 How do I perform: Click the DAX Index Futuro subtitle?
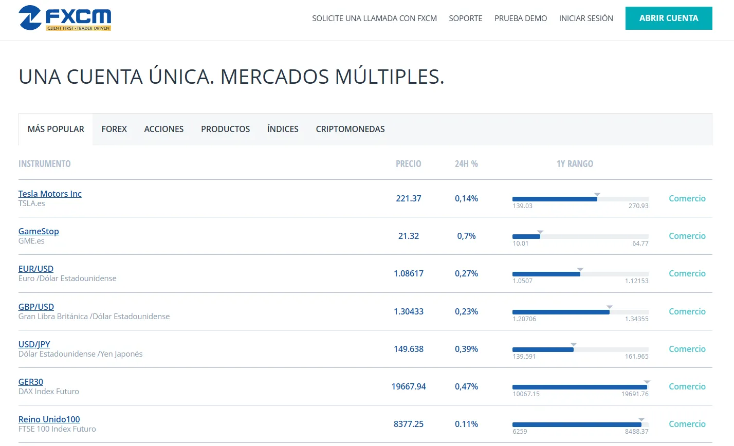tap(49, 392)
